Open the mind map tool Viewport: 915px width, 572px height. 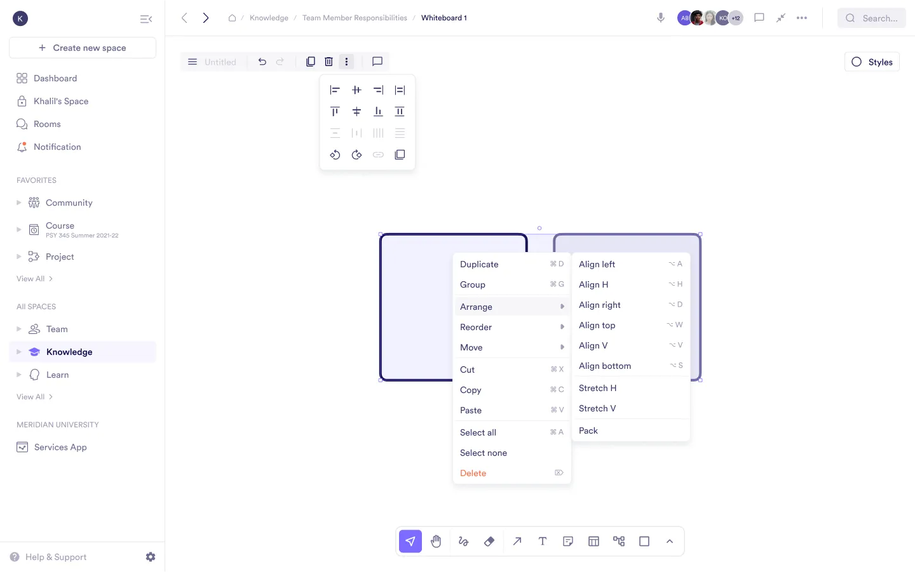click(619, 541)
